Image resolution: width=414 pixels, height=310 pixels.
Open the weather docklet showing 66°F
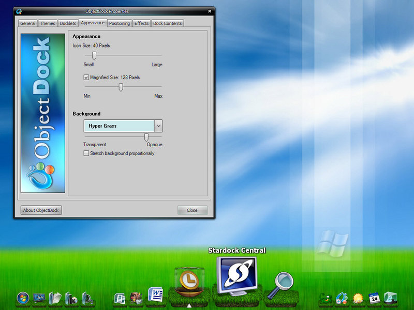[x=357, y=297]
